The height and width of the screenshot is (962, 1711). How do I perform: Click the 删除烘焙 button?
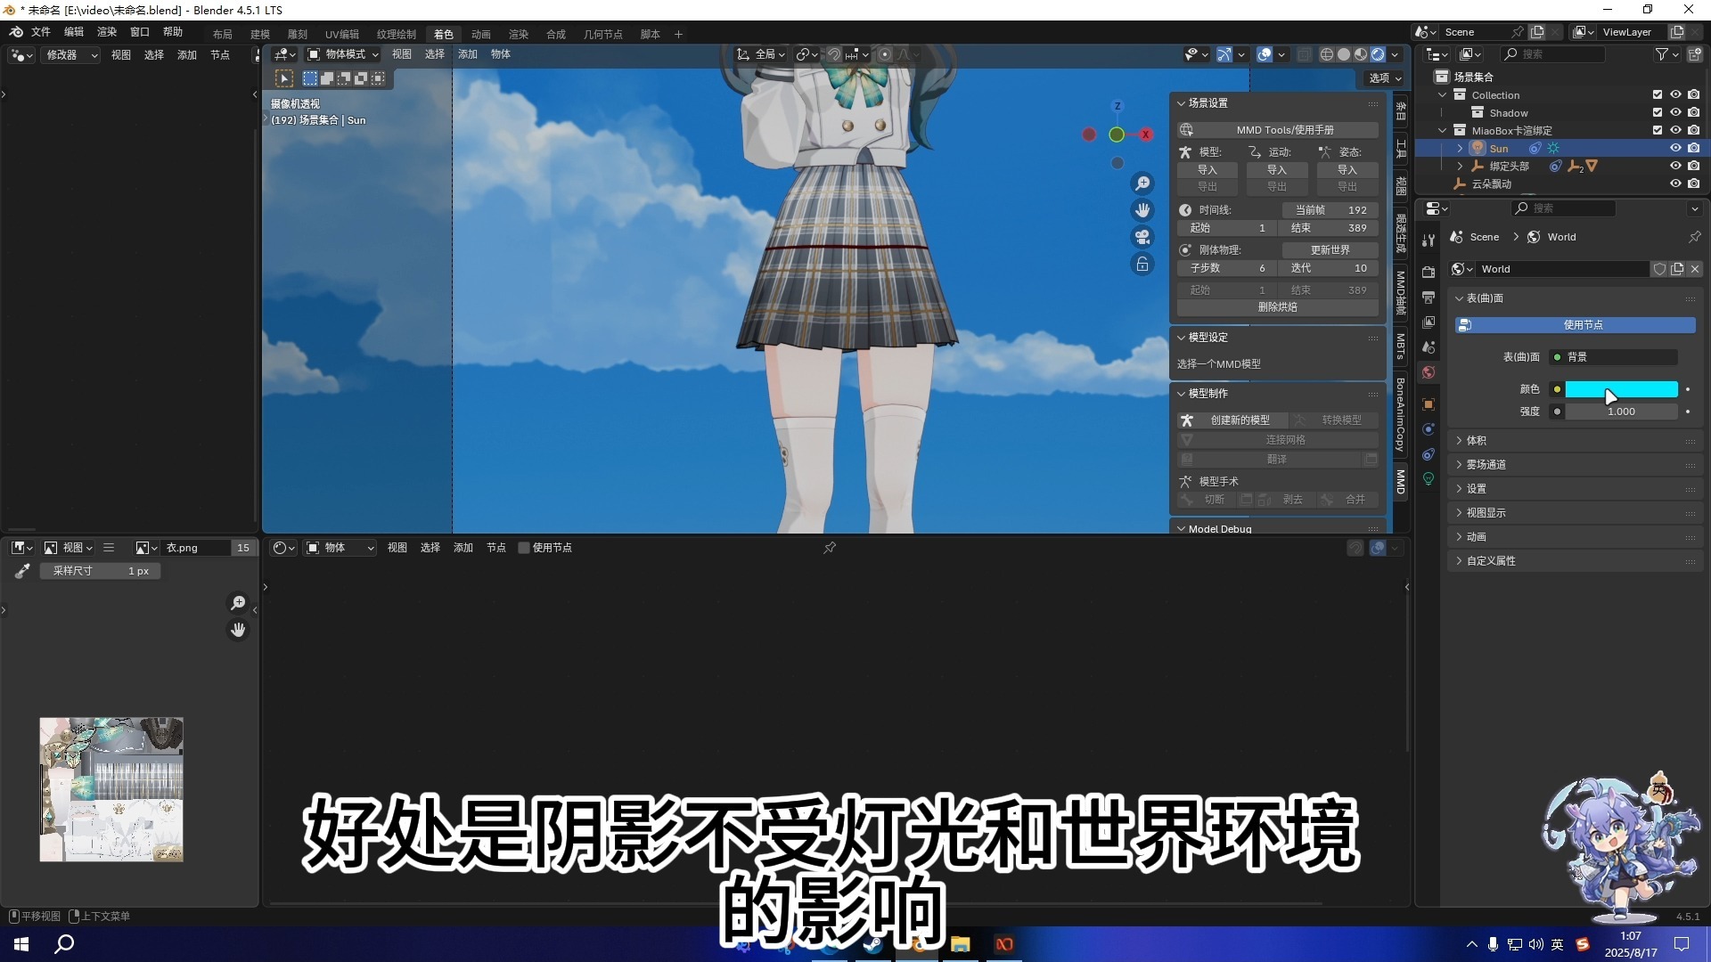click(1277, 307)
